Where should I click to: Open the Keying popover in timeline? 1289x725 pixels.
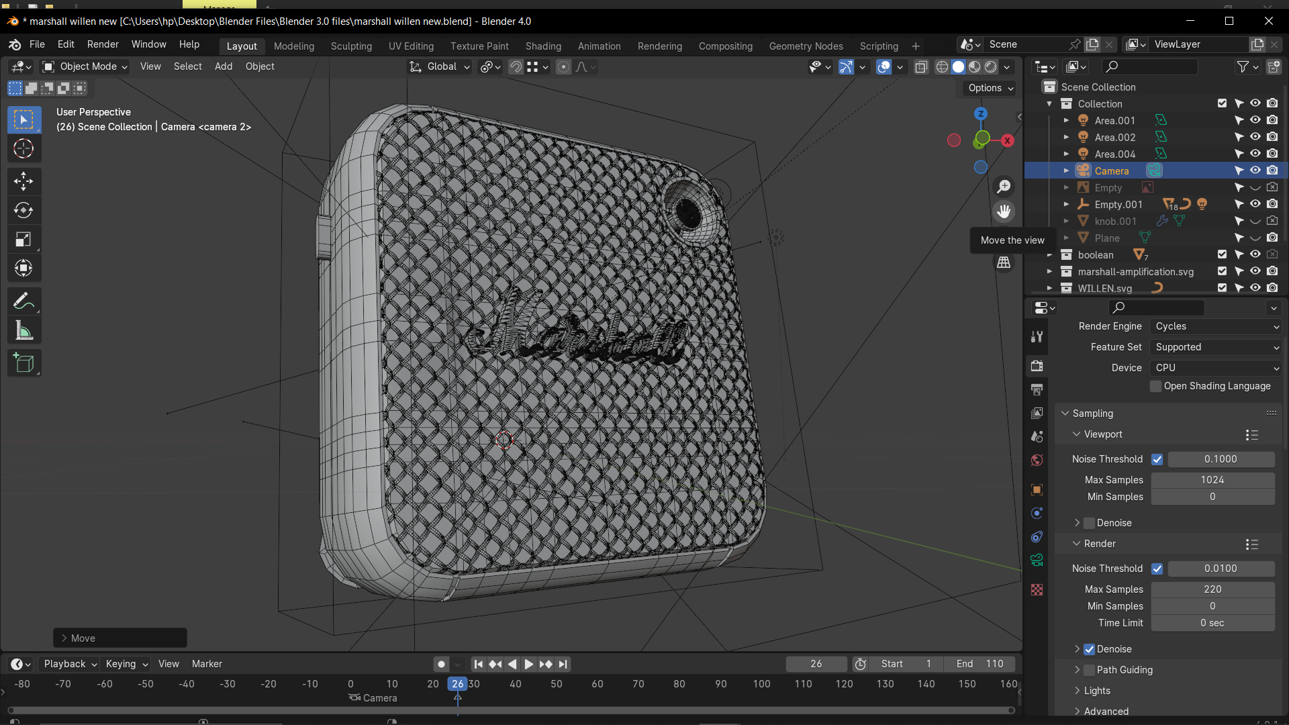[126, 664]
